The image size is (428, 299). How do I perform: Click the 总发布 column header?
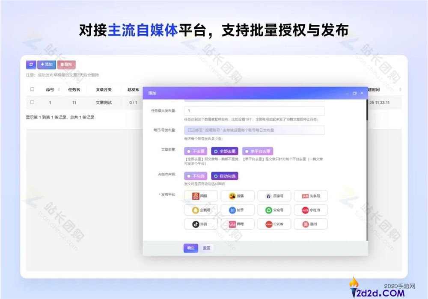(x=133, y=89)
